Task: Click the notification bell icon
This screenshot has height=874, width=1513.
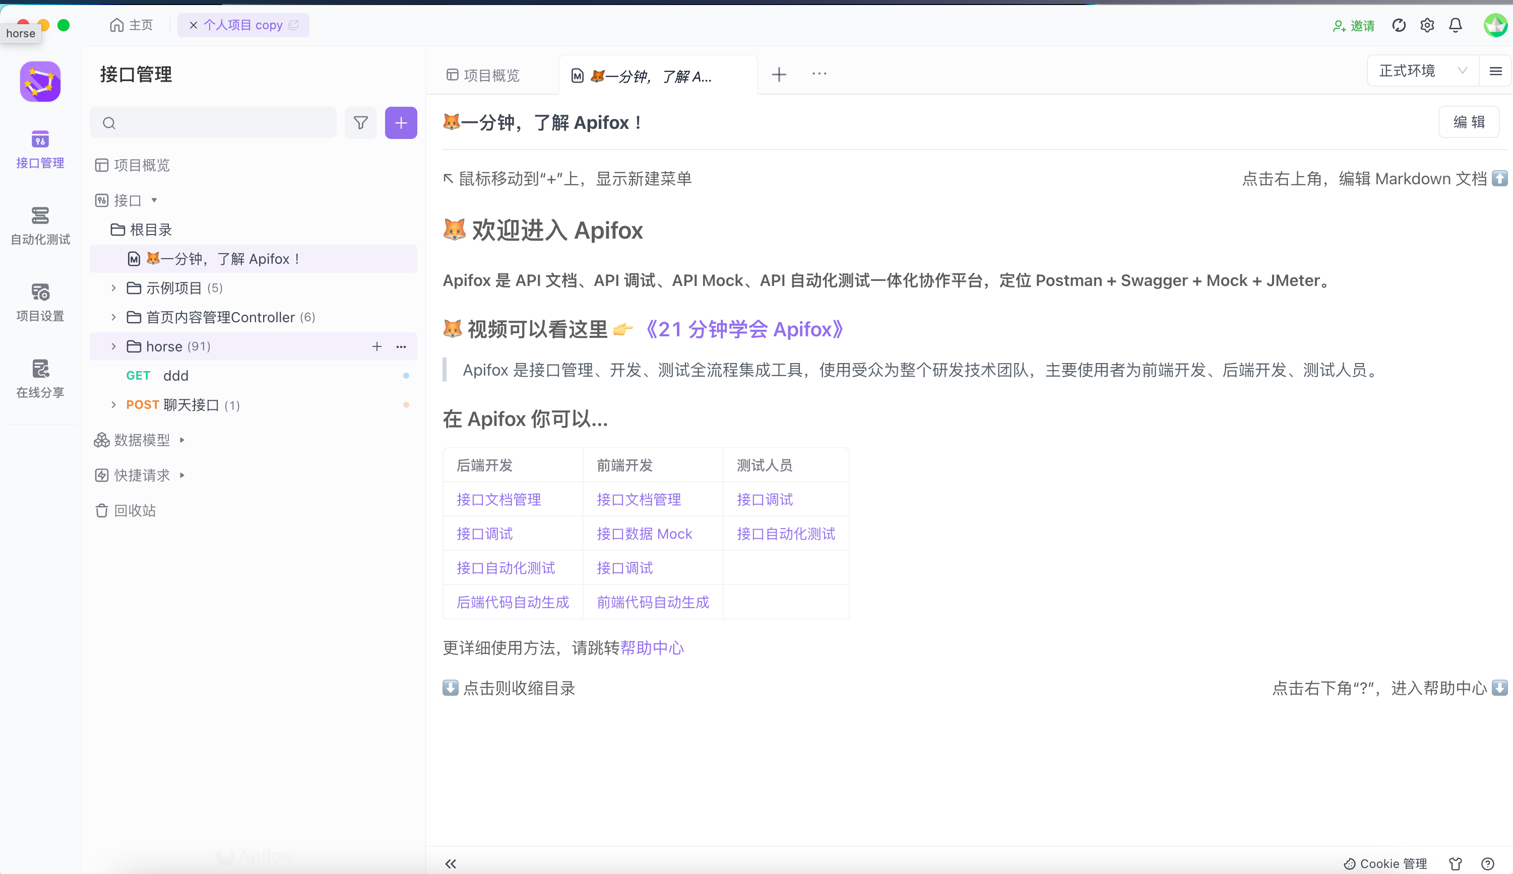Action: pos(1455,25)
